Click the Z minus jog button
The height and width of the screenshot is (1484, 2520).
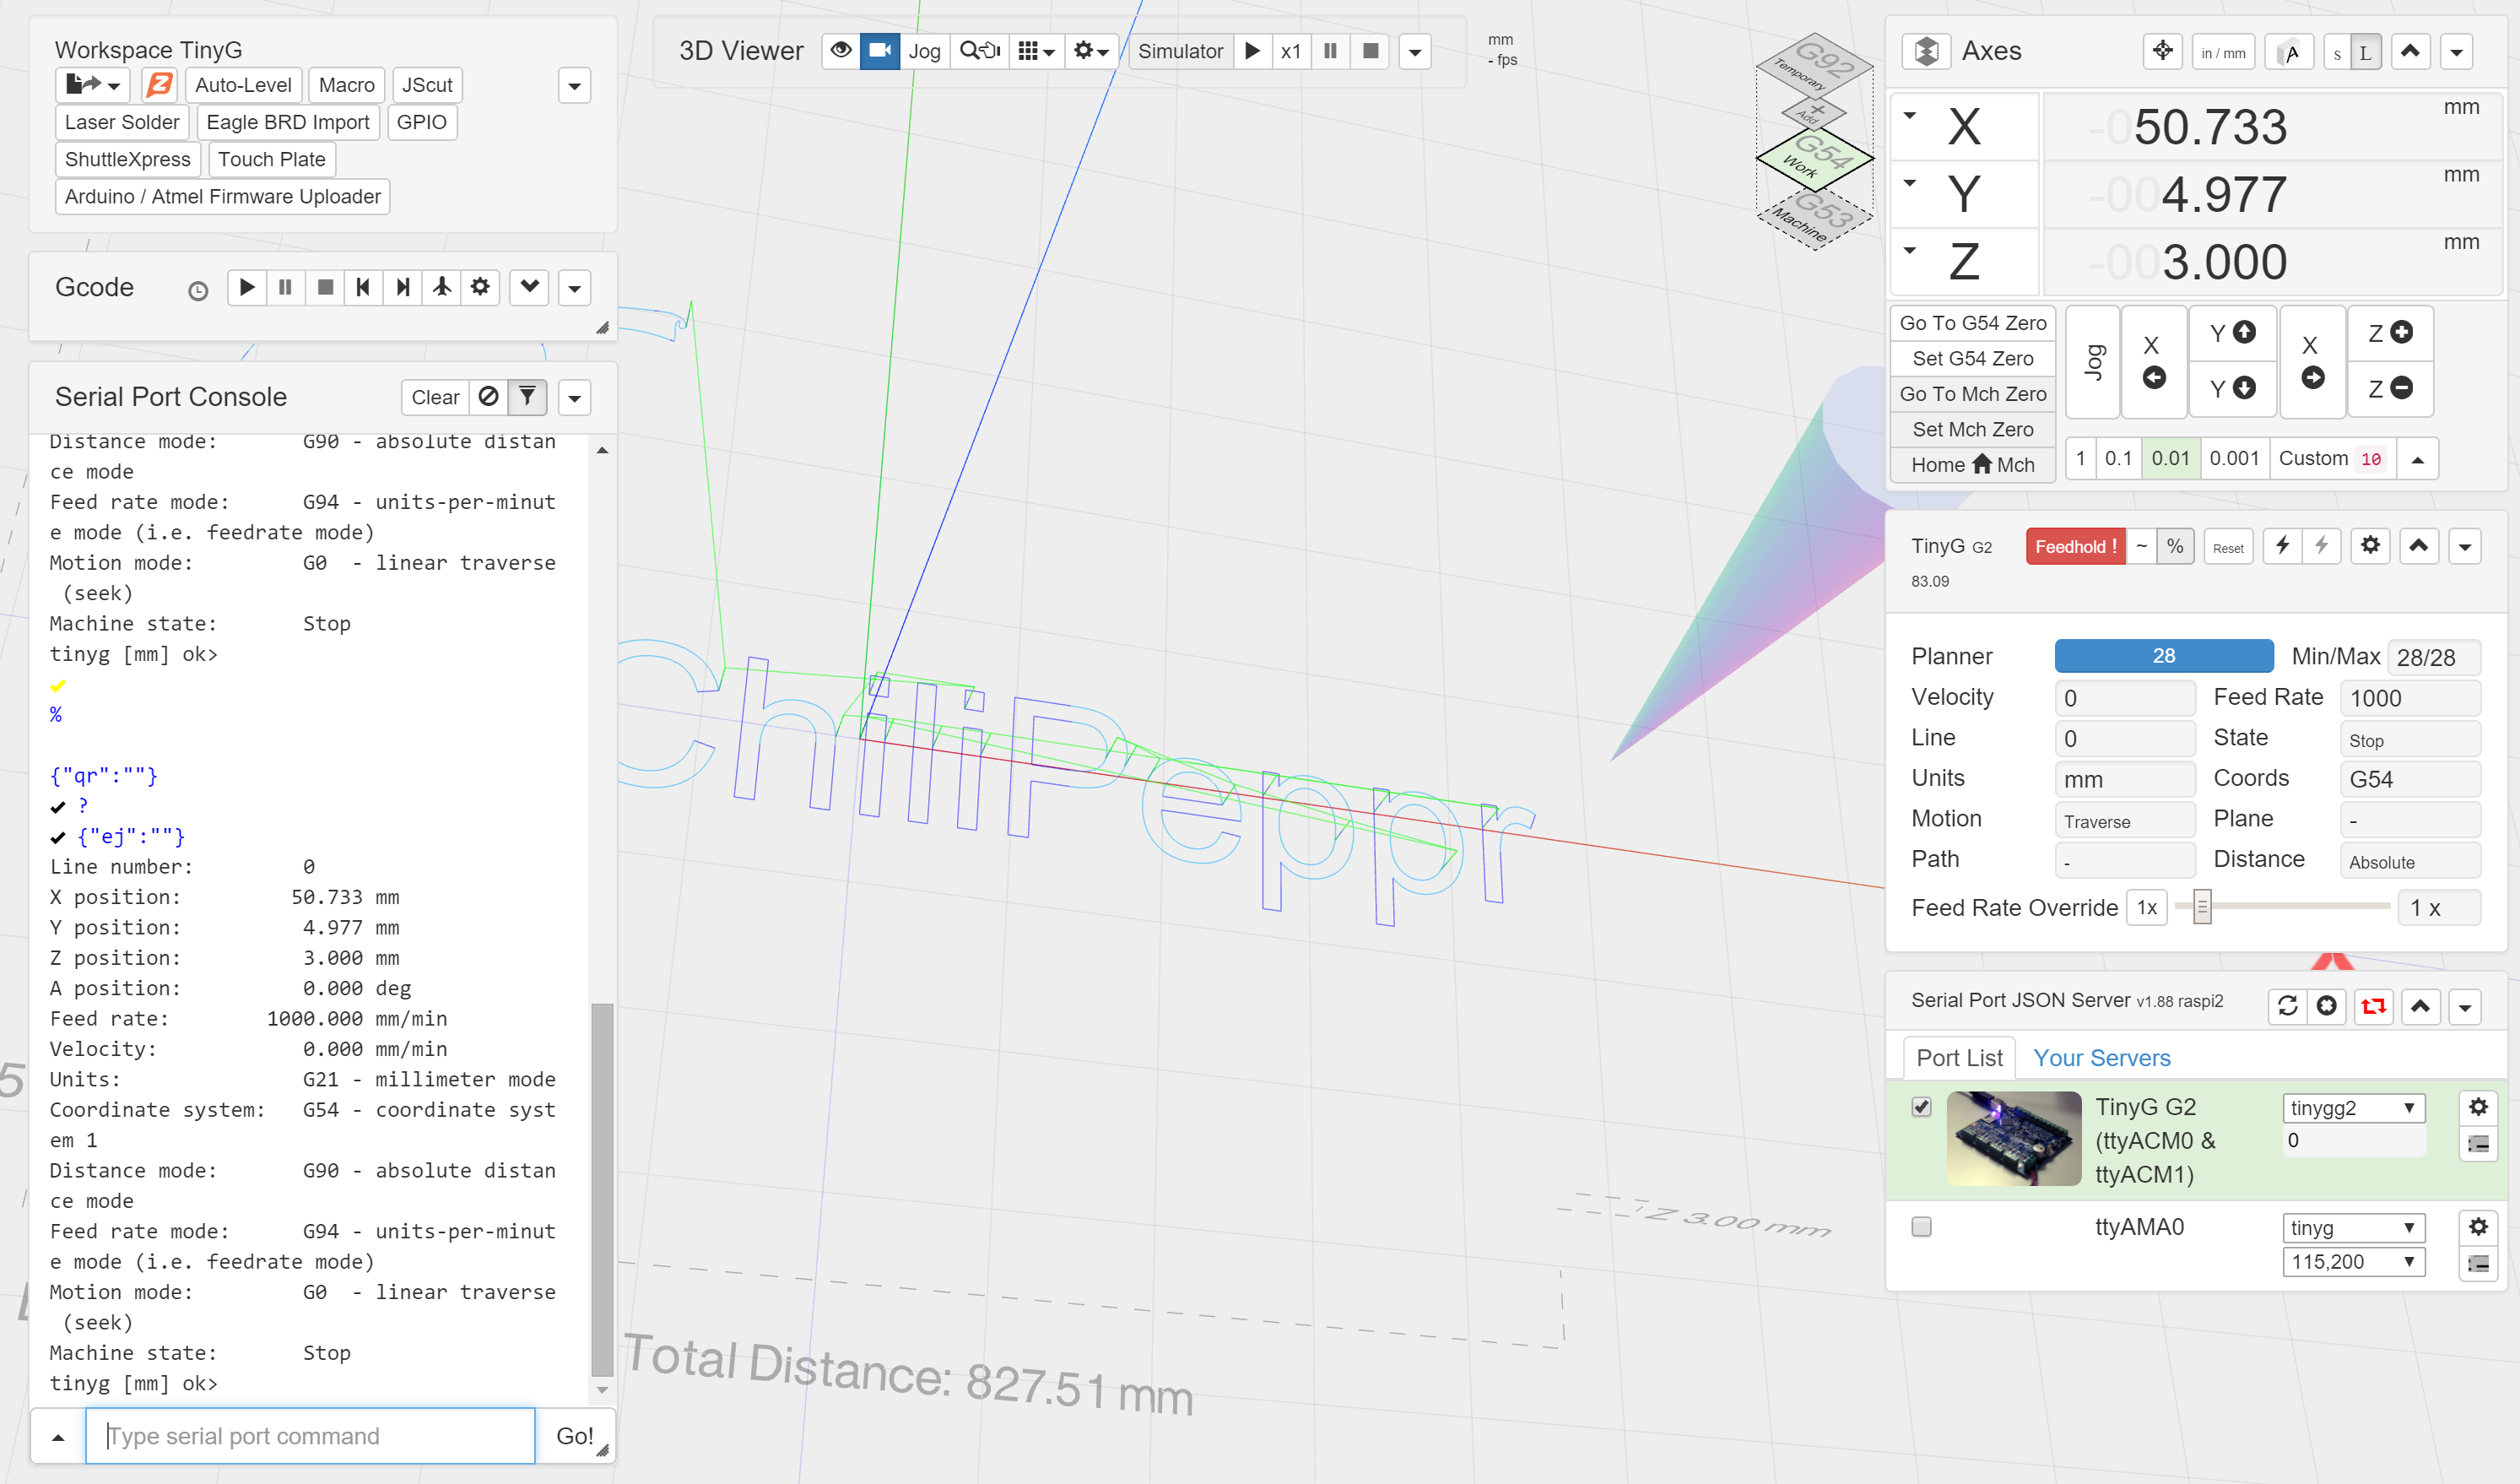2390,388
